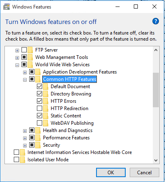Image resolution: width=165 pixels, height=182 pixels.
Task: Expand the Performance Features node
Action: click(25, 139)
